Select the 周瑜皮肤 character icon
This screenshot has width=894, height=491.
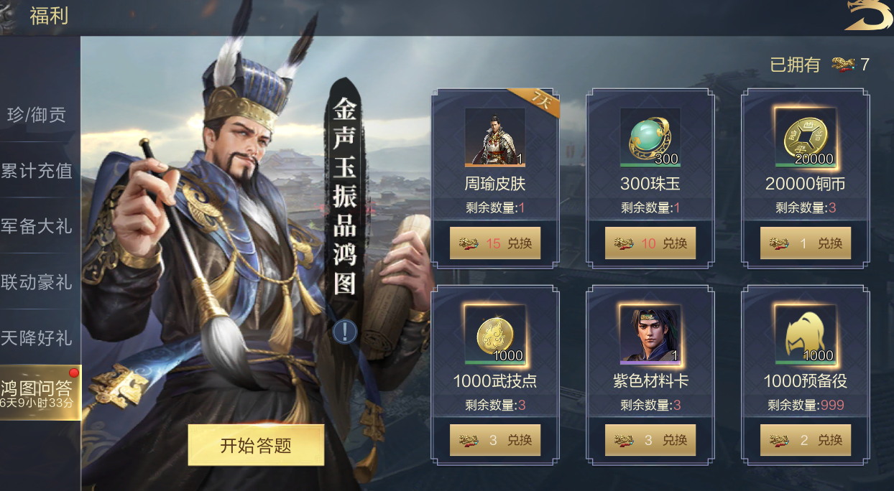[x=495, y=138]
